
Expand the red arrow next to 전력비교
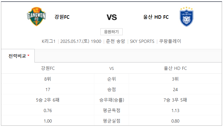[x=28, y=56]
